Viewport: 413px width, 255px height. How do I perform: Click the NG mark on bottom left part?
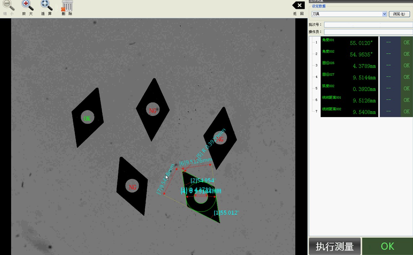click(x=132, y=187)
